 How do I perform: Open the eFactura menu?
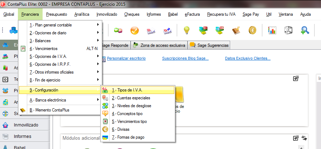pyautogui.click(x=192, y=14)
